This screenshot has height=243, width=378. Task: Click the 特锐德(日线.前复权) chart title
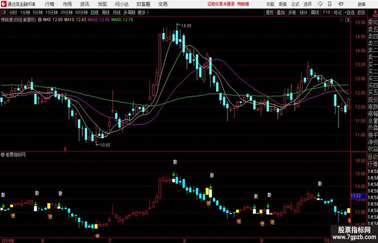pos(18,20)
